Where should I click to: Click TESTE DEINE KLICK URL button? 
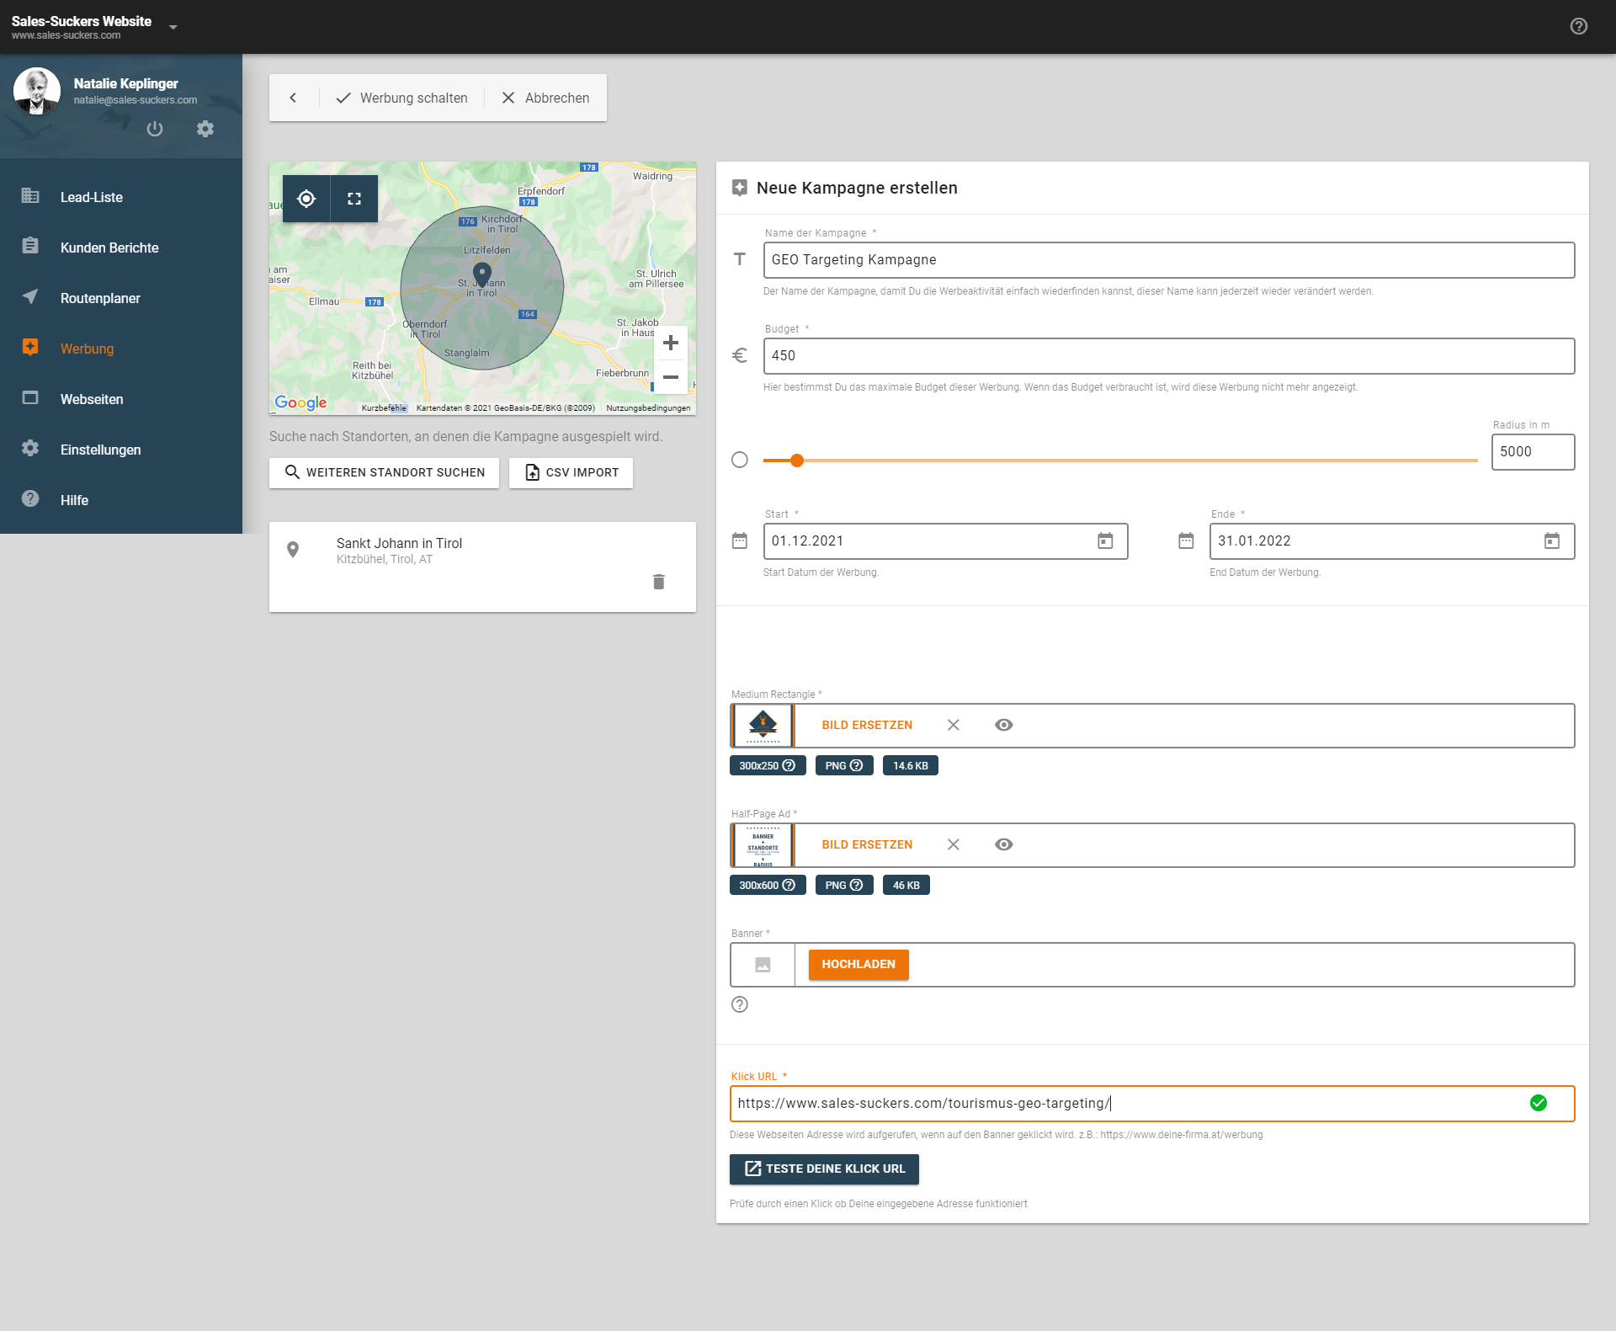click(x=824, y=1169)
